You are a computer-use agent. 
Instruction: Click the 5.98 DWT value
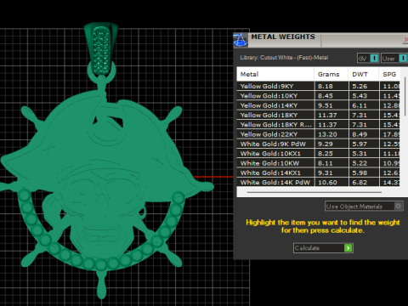pyautogui.click(x=360, y=173)
